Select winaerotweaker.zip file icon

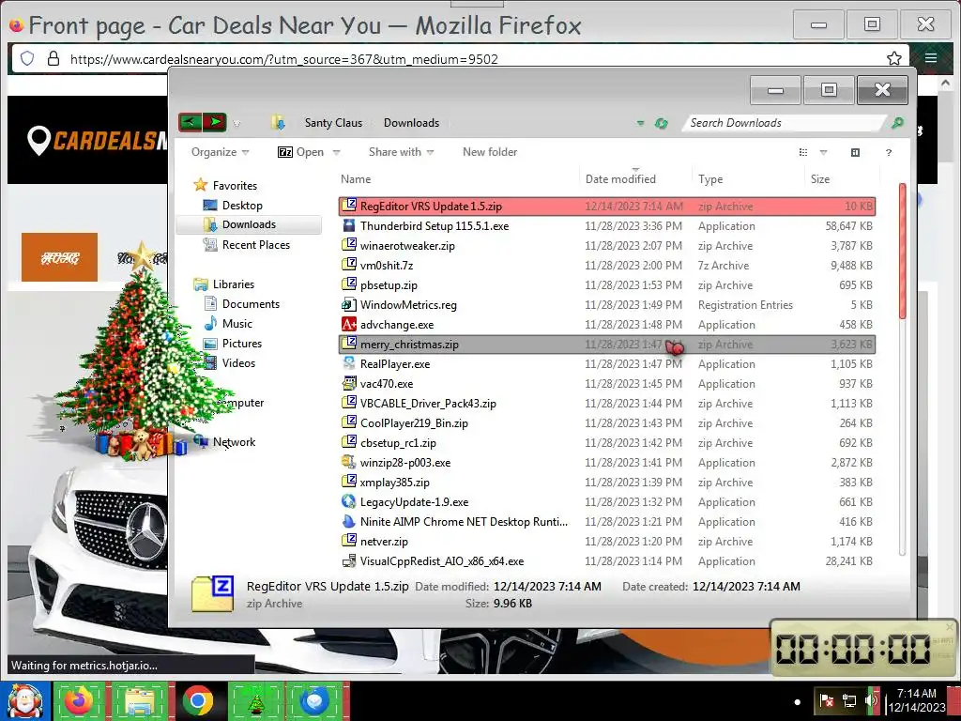coord(349,245)
